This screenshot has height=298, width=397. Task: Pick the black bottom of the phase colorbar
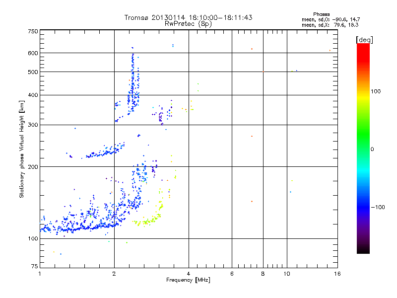coord(363,250)
